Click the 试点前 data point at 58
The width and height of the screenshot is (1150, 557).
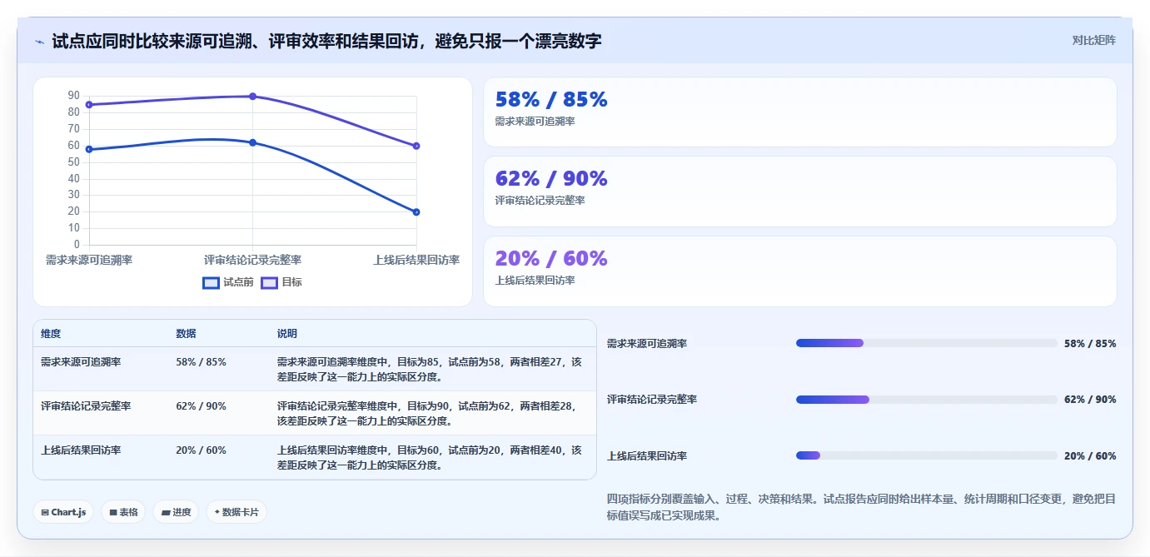[89, 149]
